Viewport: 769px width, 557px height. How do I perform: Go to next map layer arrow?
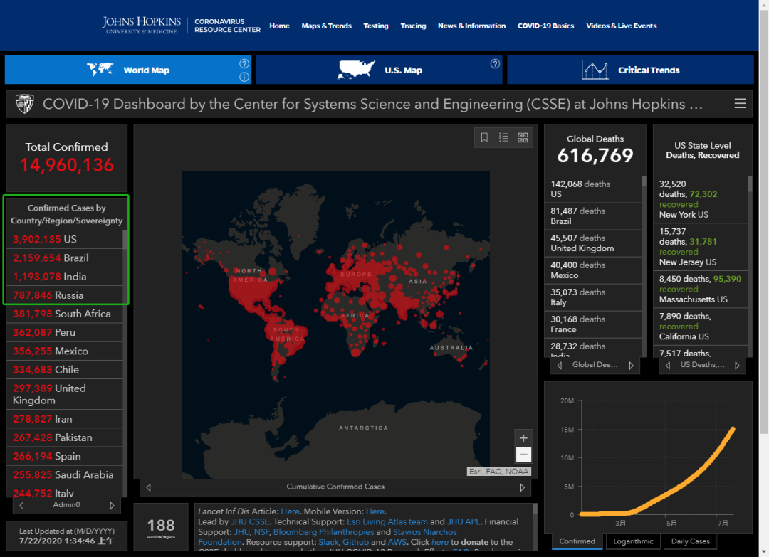pos(523,487)
